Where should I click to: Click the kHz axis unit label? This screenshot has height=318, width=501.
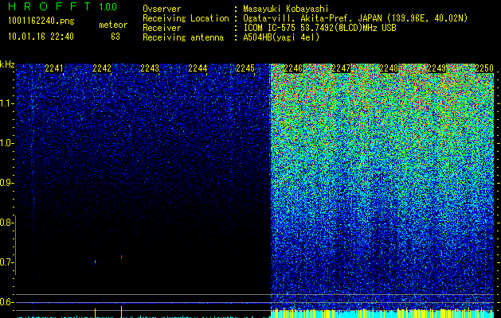pyautogui.click(x=7, y=64)
